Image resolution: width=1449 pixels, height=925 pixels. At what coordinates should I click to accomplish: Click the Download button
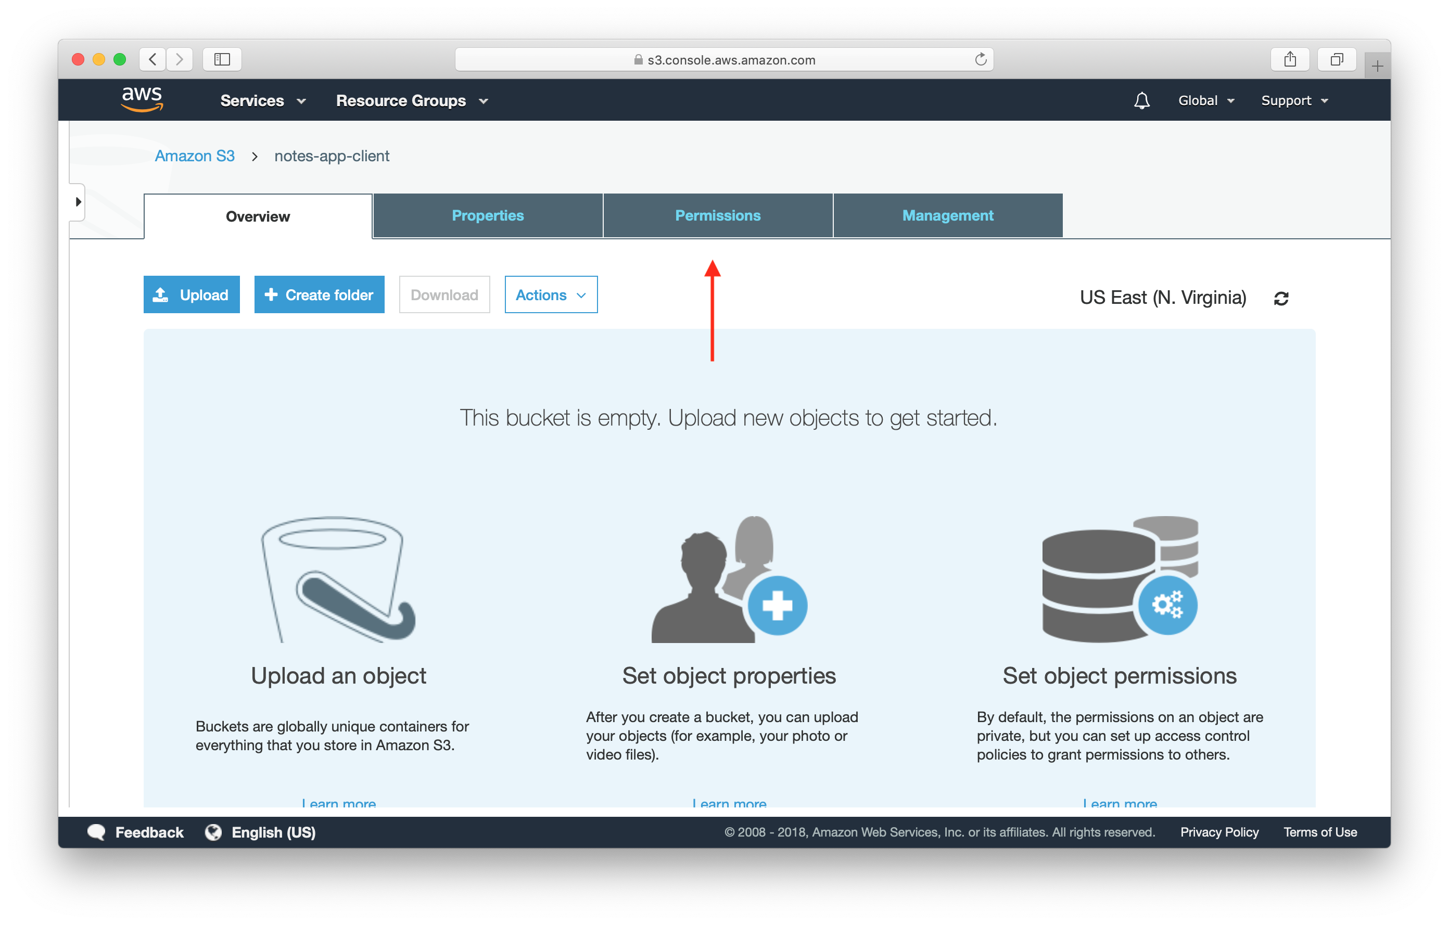click(x=442, y=294)
